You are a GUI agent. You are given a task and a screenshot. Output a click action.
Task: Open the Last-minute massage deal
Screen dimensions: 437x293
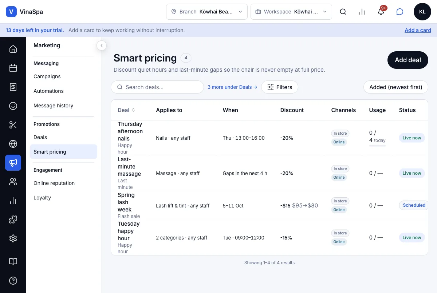tap(129, 167)
